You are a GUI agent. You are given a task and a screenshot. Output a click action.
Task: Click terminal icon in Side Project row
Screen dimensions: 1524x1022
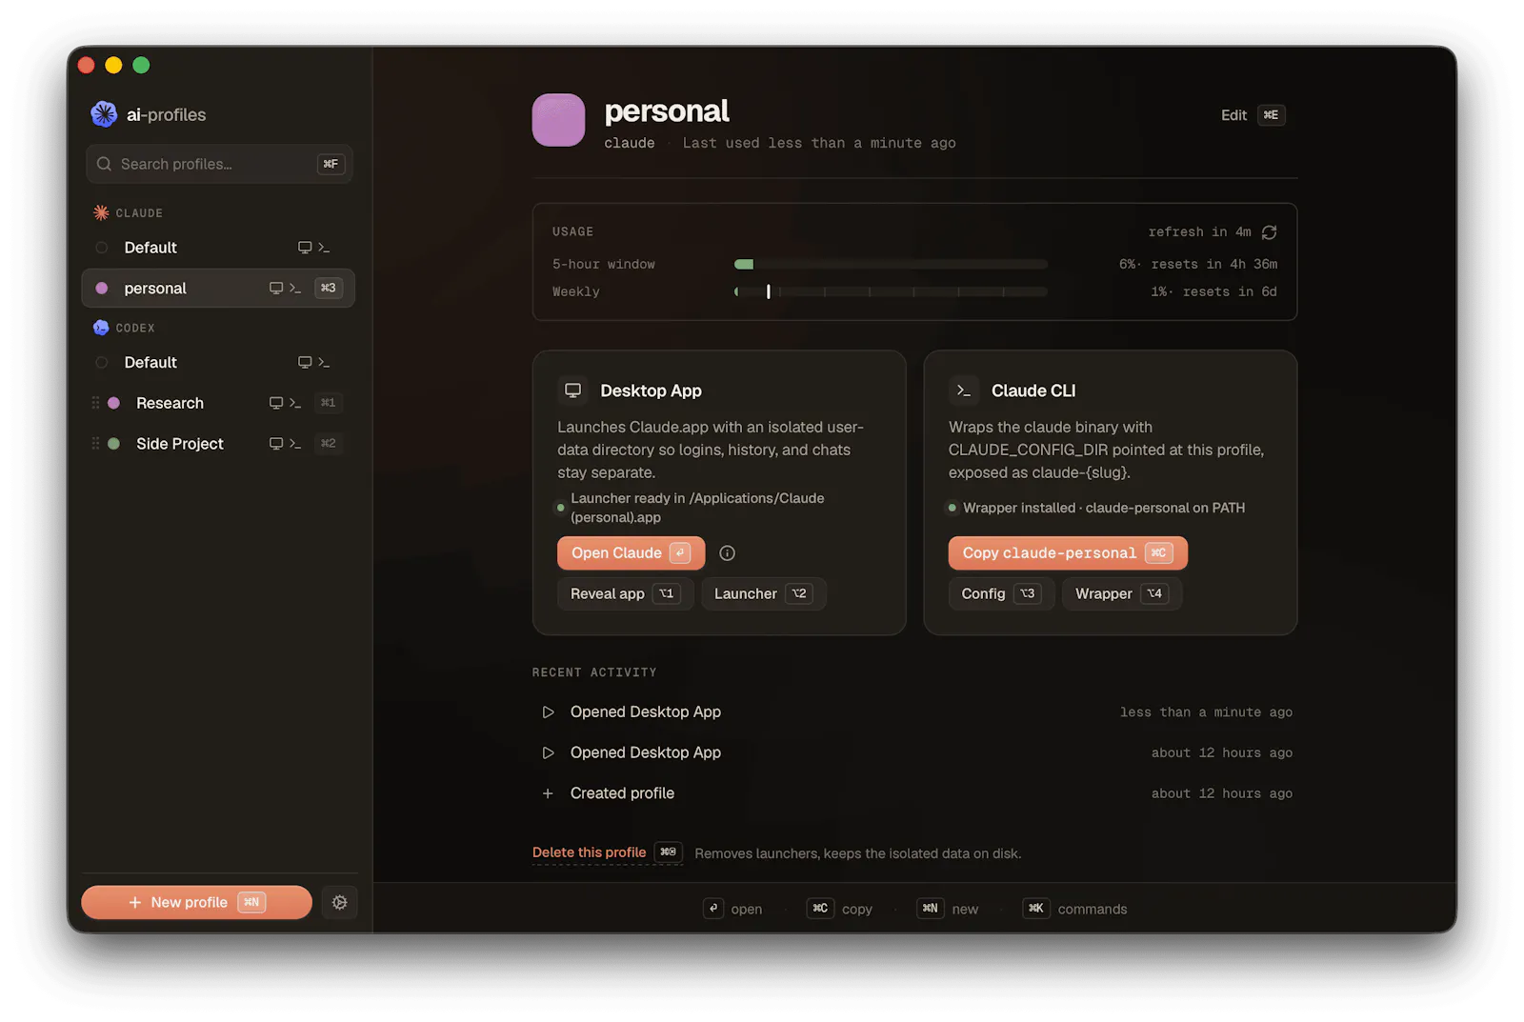[x=295, y=443]
